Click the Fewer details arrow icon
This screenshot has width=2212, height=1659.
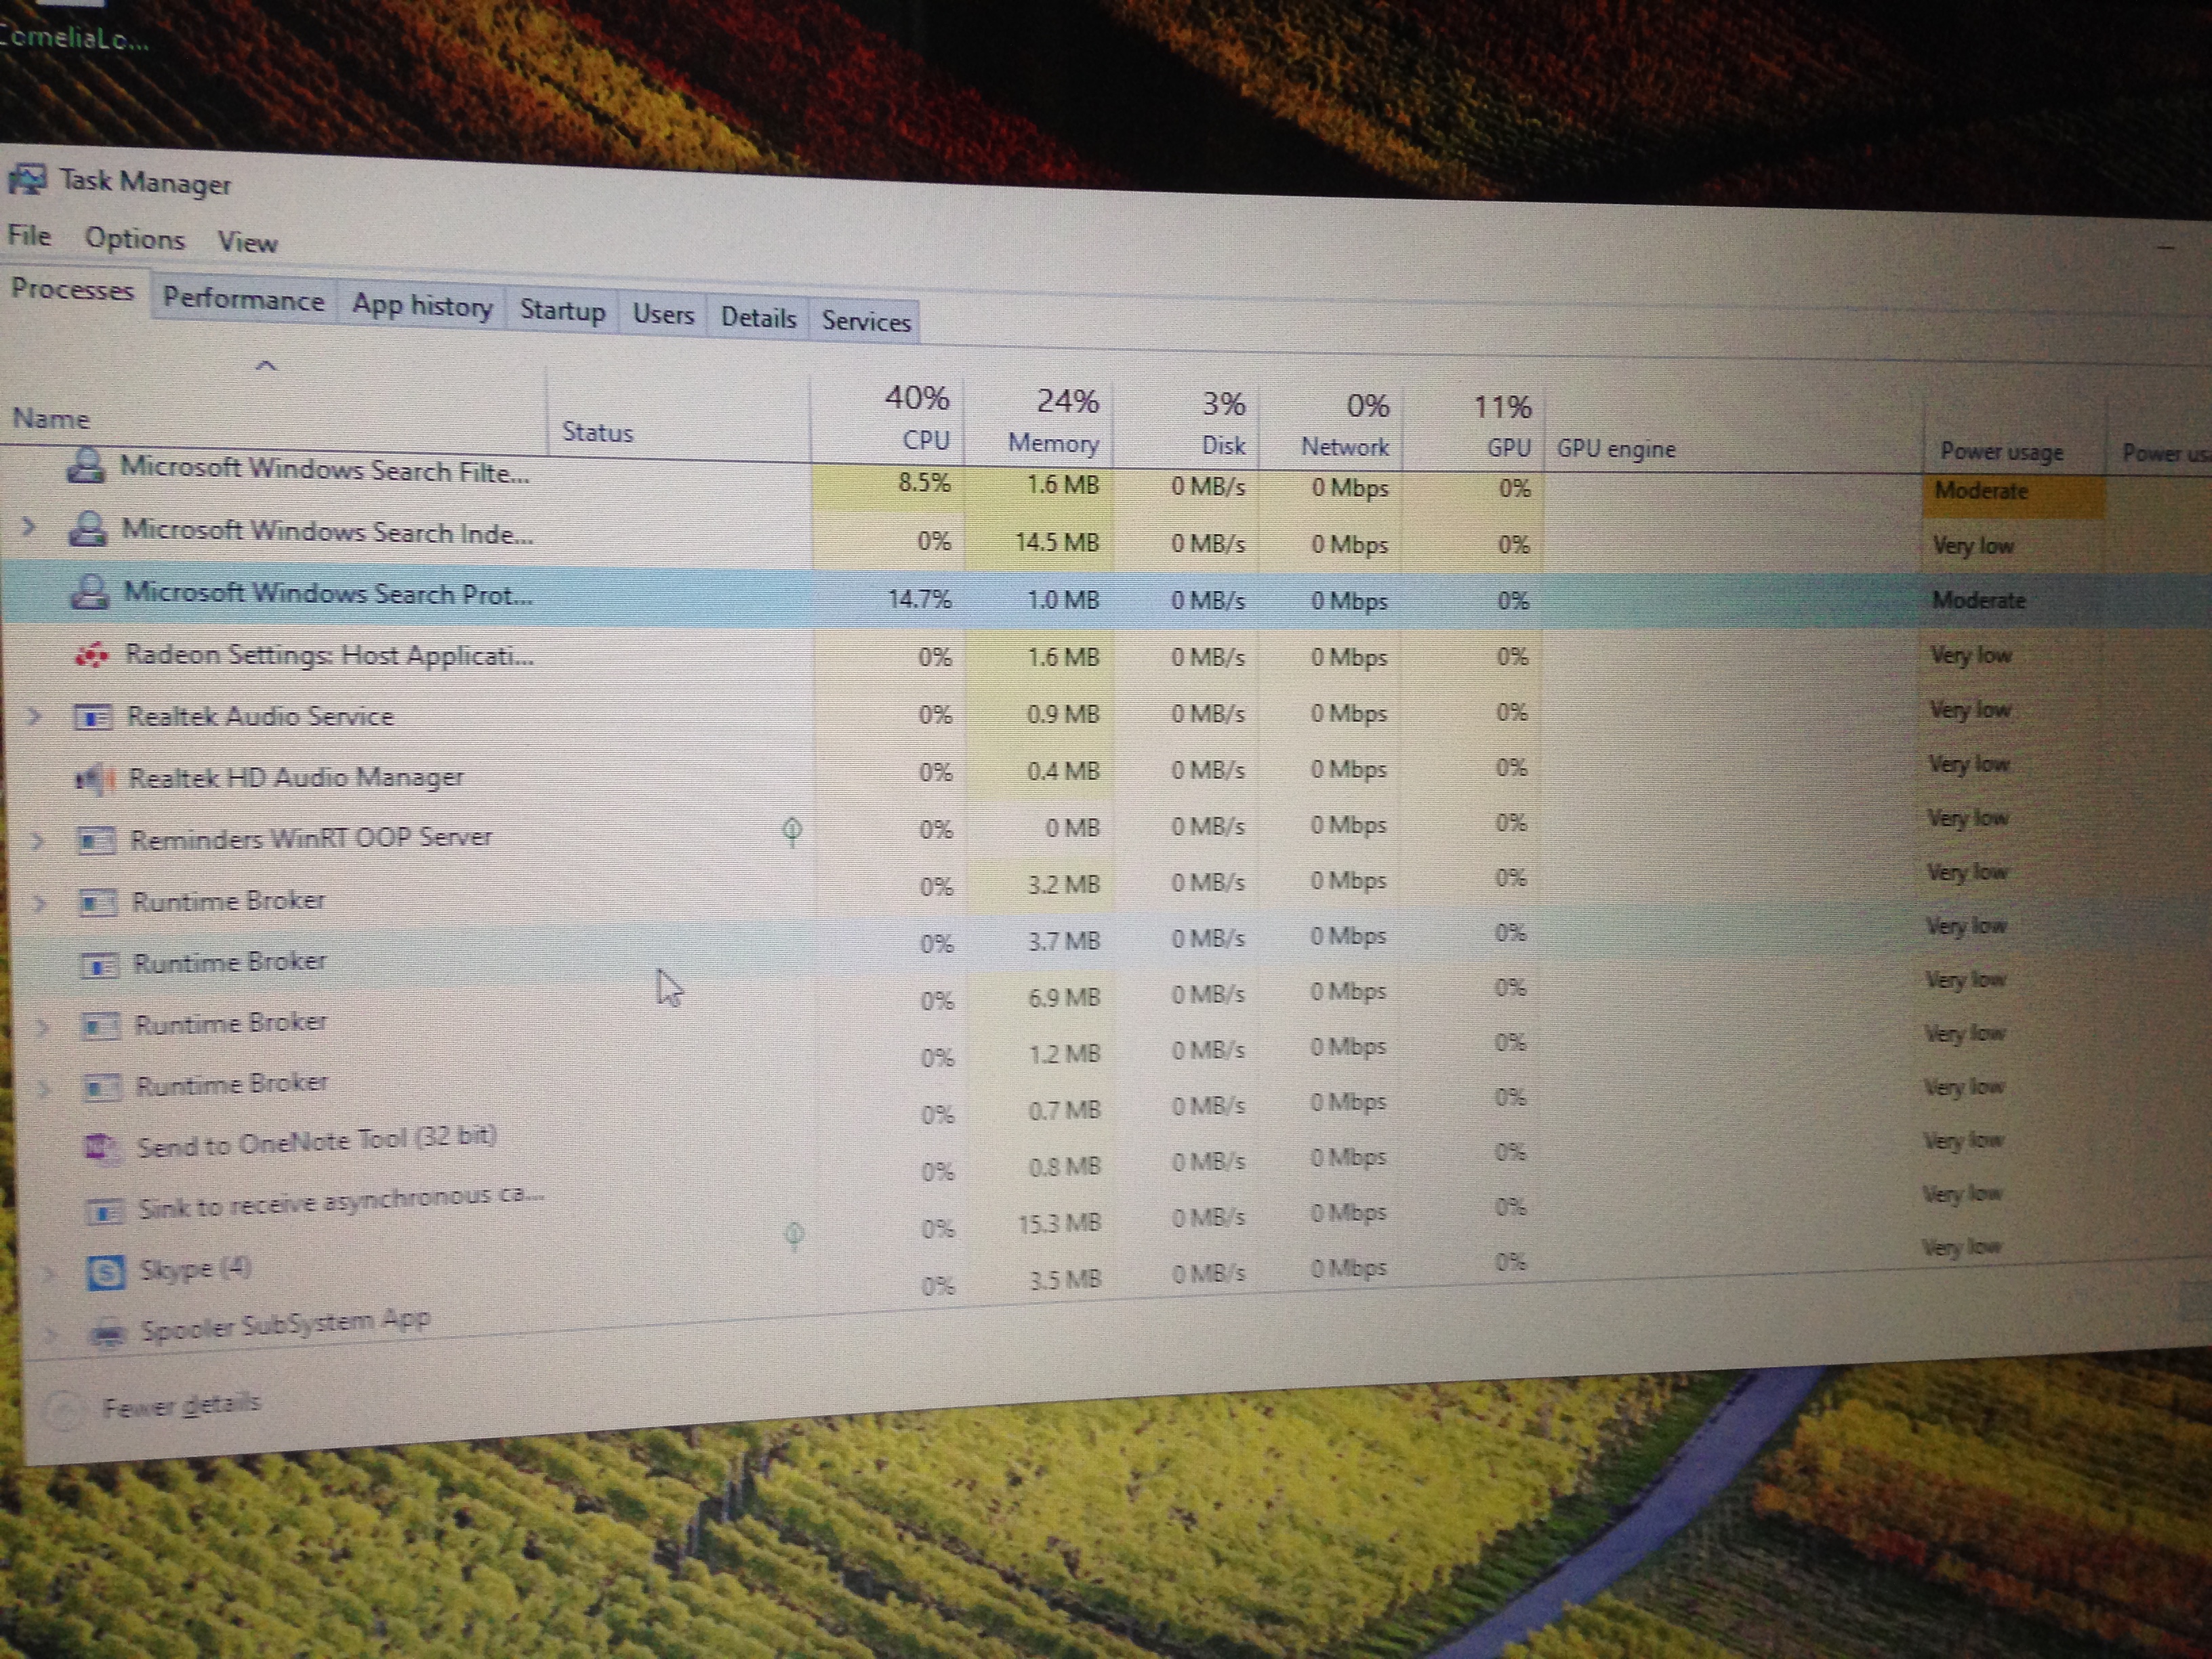tap(63, 1411)
